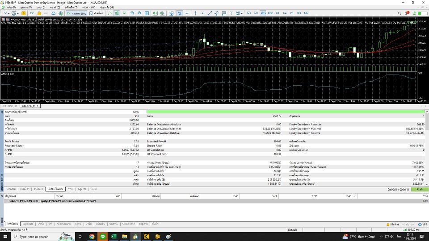Viewport: 429px width, 241px height.
Task: Open LINE app from Windows taskbar
Action: point(102,236)
